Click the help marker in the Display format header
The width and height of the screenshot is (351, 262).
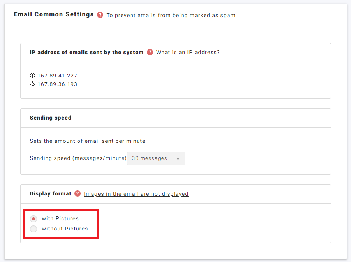77,193
